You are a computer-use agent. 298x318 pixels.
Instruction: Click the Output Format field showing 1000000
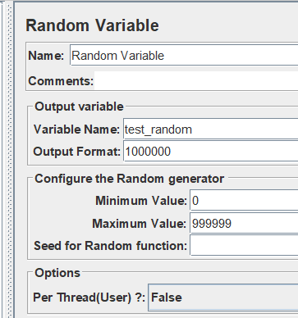coord(211,151)
